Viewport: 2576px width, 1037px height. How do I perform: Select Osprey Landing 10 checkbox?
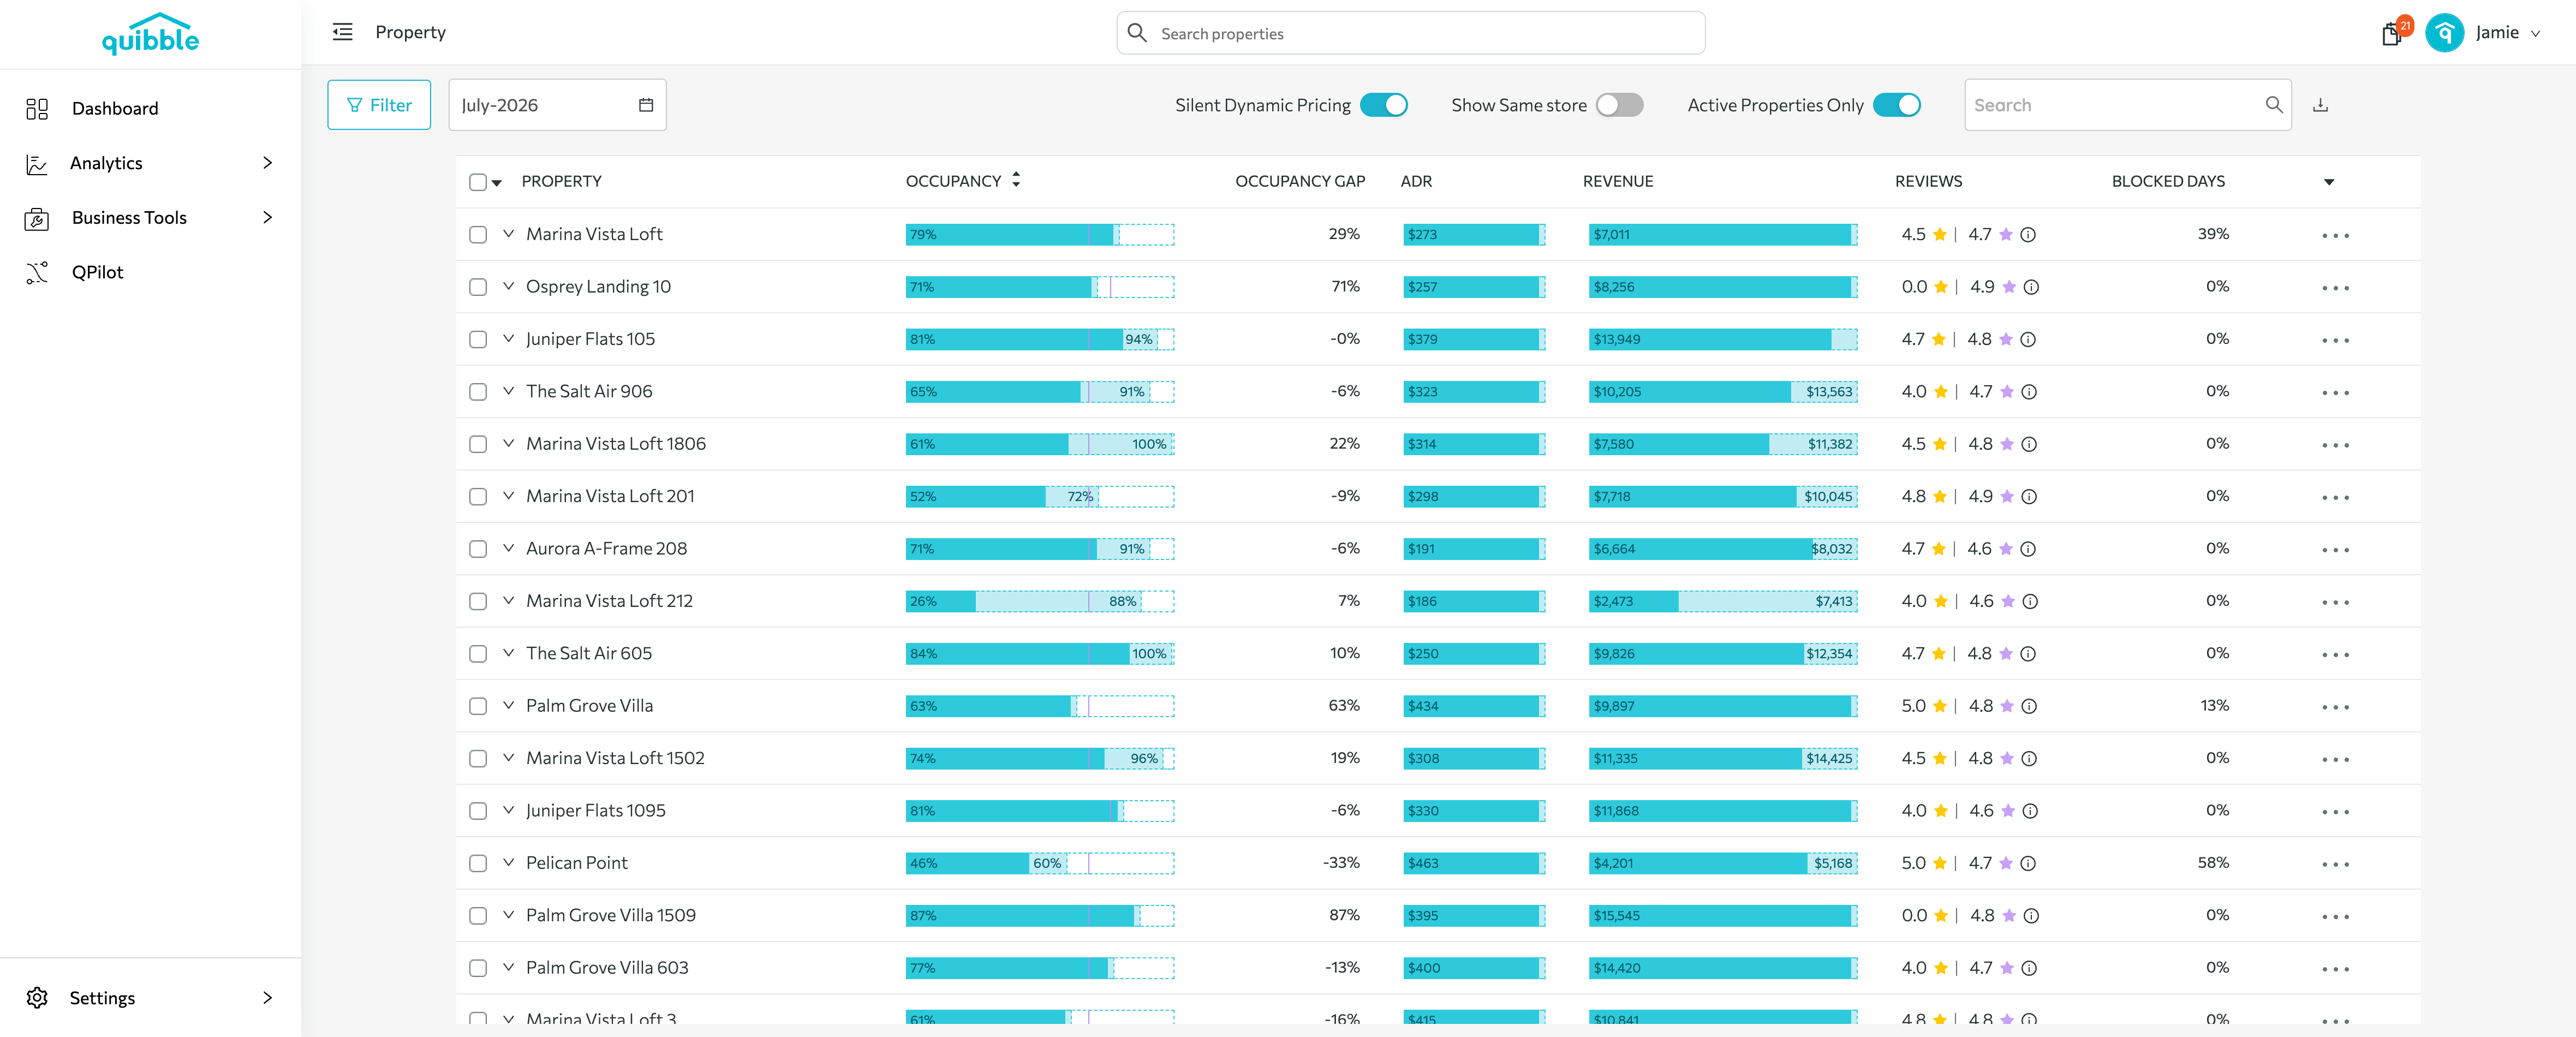tap(478, 287)
